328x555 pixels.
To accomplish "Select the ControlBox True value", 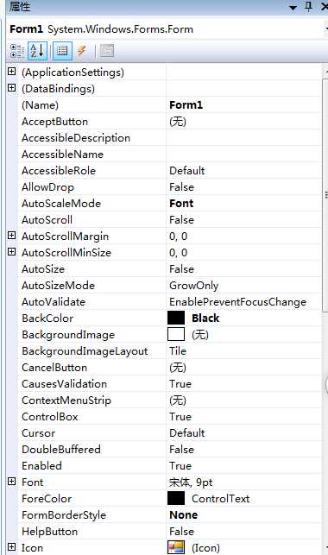I will 180,417.
